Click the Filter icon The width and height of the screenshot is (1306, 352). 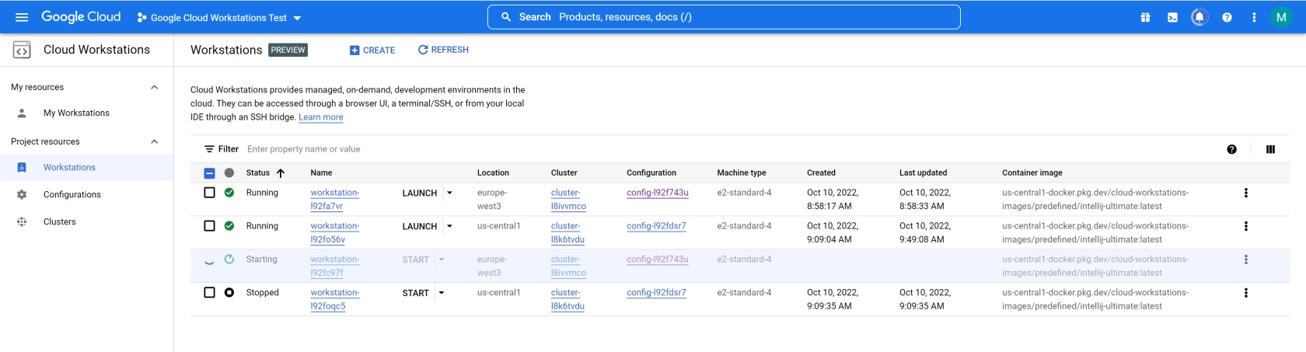click(x=209, y=149)
